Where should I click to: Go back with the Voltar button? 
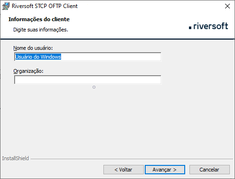point(124,170)
